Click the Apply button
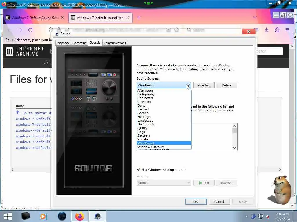 pyautogui.click(x=243, y=201)
